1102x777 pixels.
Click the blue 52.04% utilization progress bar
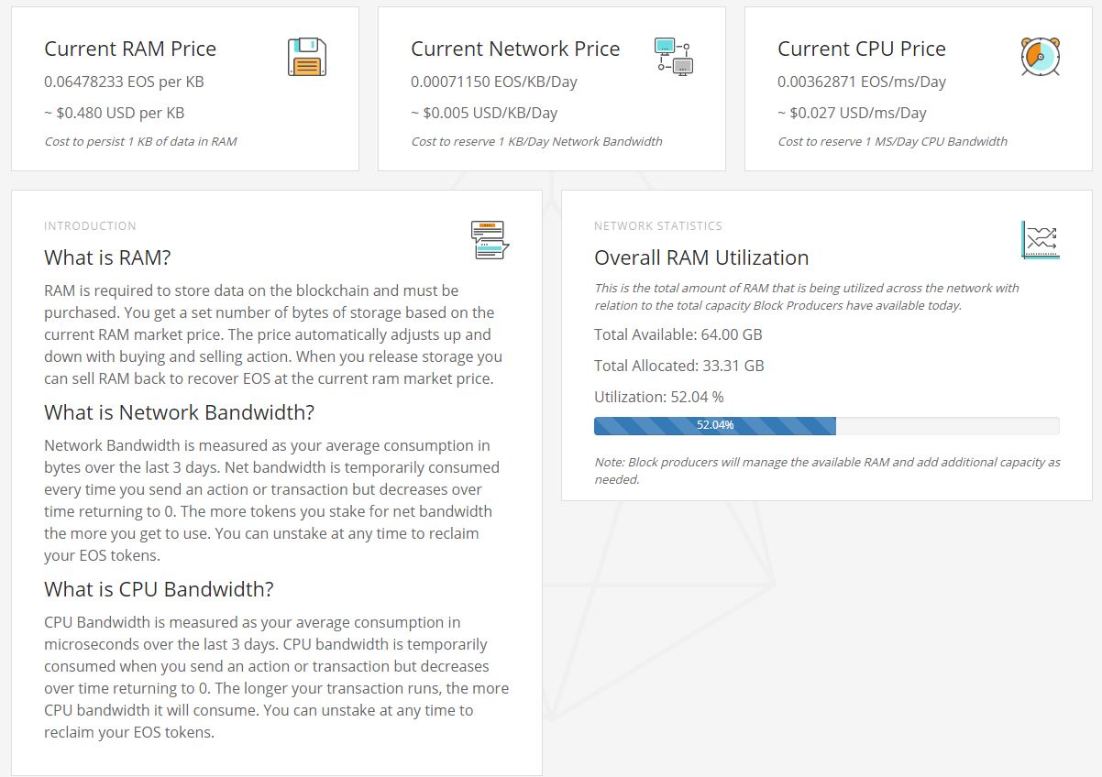pyautogui.click(x=714, y=425)
